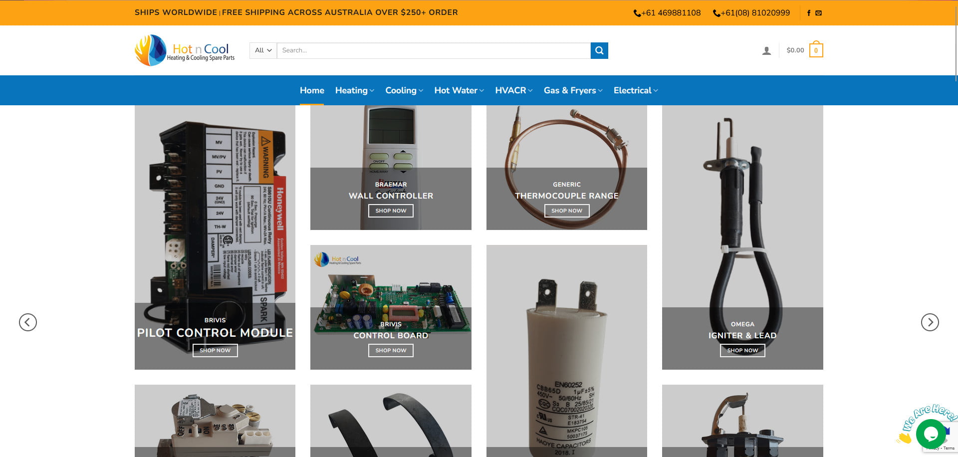Image resolution: width=958 pixels, height=457 pixels.
Task: Click the PILOT CONTROL MODULE heading
Action: [215, 333]
